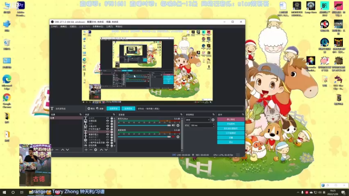Image resolution: width=349 pixels, height=196 pixels.
Task: Pop out the 转场特效 (Transitions) dock
Action: pos(213,115)
